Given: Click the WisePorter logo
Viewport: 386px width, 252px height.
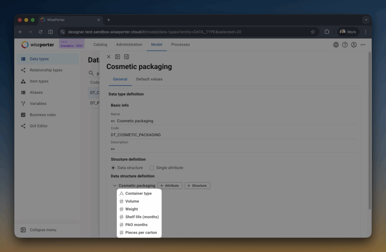Looking at the screenshot, I should click(38, 45).
